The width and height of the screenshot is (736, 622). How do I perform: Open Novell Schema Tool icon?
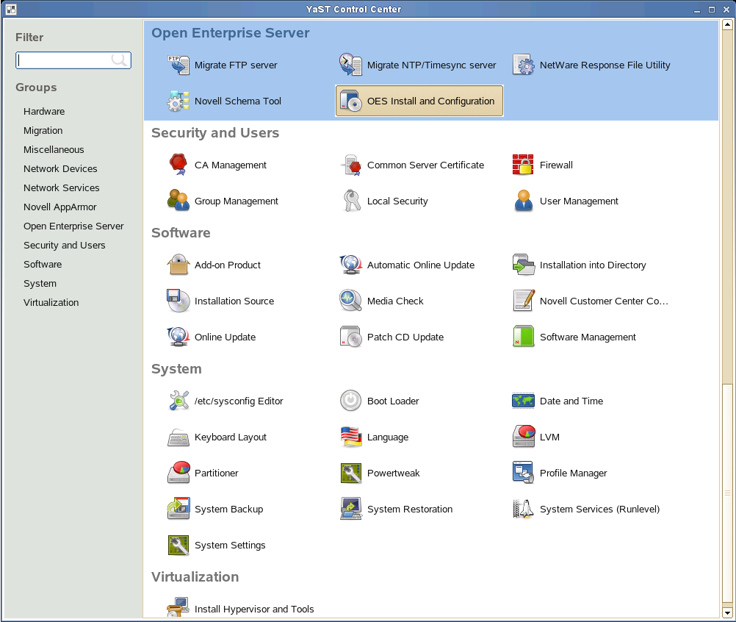[x=178, y=101]
